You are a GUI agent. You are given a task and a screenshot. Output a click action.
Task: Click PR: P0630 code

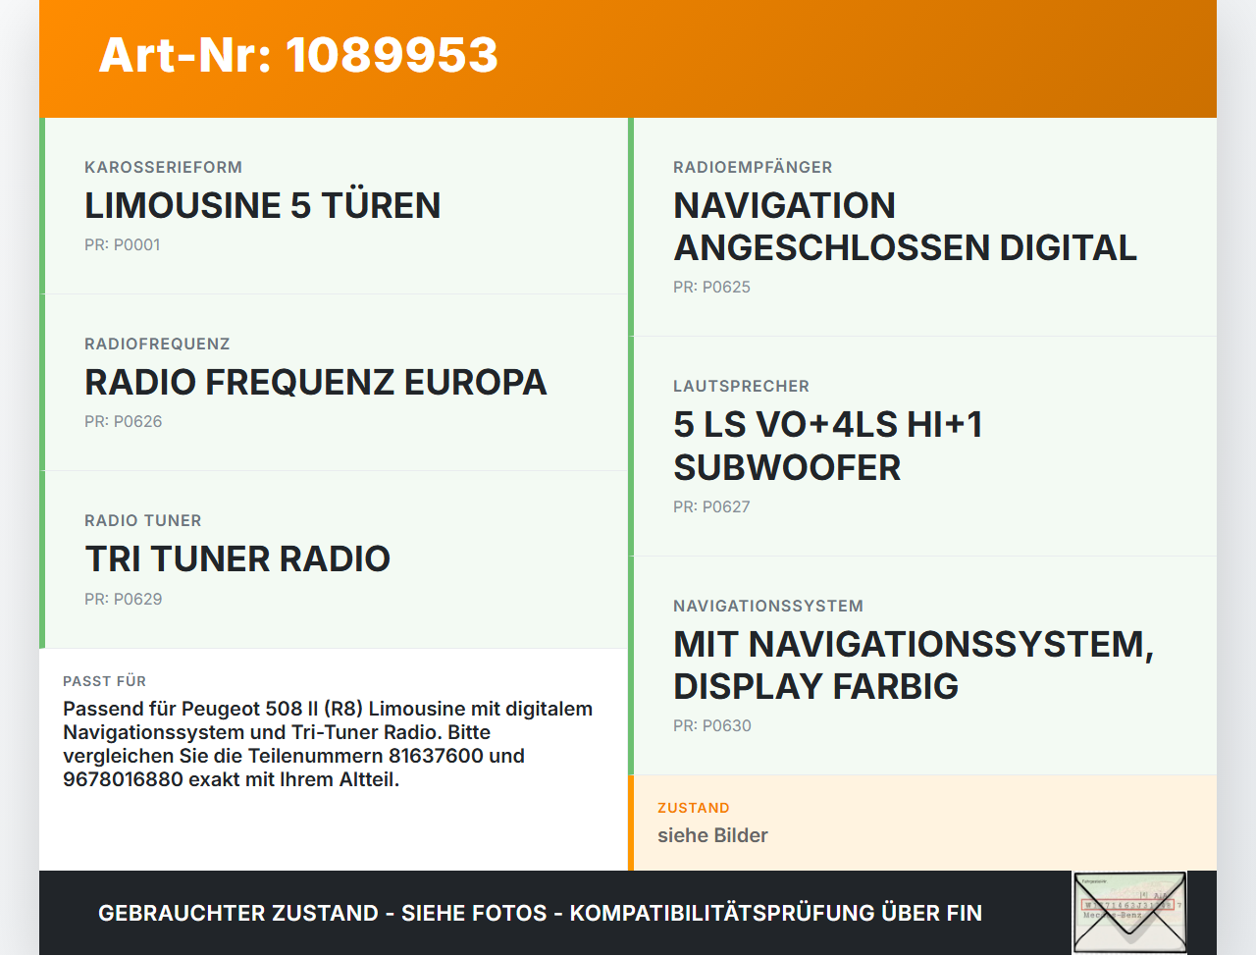(x=711, y=726)
